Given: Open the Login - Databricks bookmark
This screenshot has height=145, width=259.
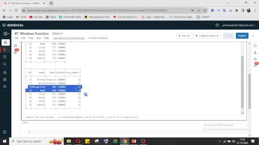Looking at the screenshot, I should click(x=154, y=17).
